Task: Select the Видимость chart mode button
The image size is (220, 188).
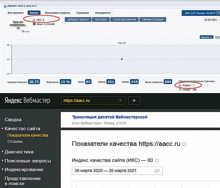Action: pos(206,37)
